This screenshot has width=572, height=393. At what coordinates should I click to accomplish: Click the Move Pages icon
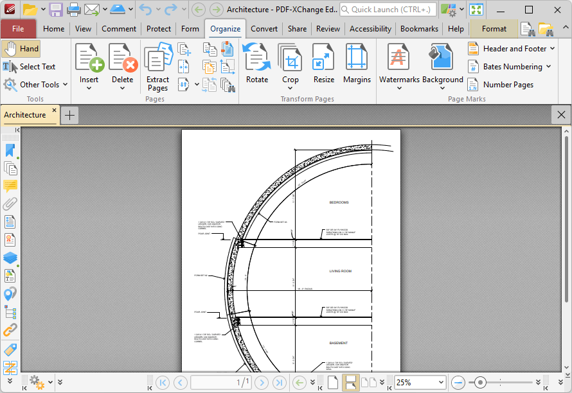[x=184, y=49]
